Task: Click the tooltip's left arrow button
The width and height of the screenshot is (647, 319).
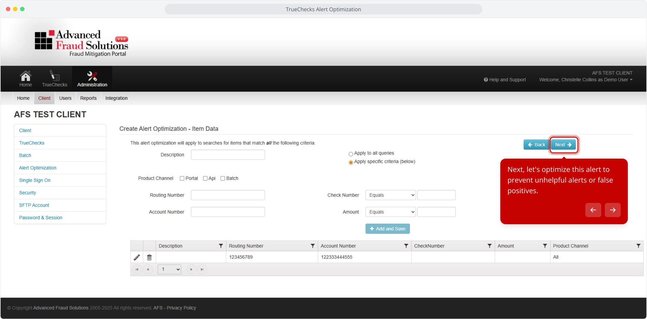Action: pos(593,210)
